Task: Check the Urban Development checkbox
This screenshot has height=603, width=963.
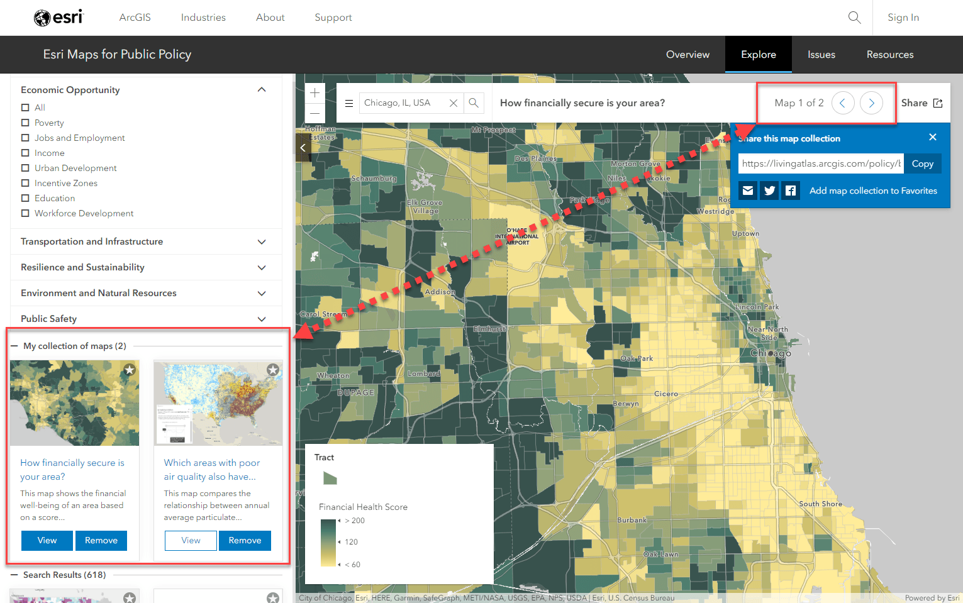Action: pos(25,168)
